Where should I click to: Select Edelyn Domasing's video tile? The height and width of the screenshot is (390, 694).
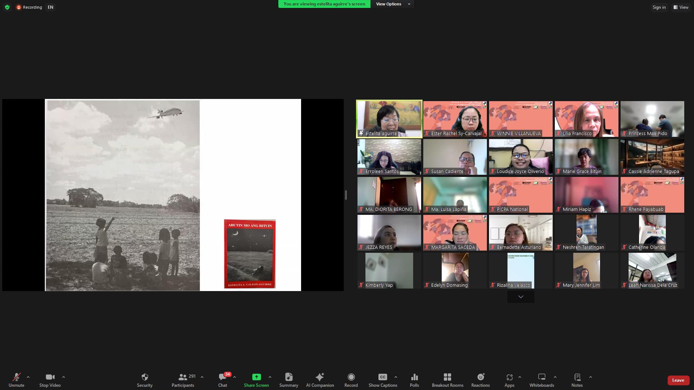click(455, 270)
